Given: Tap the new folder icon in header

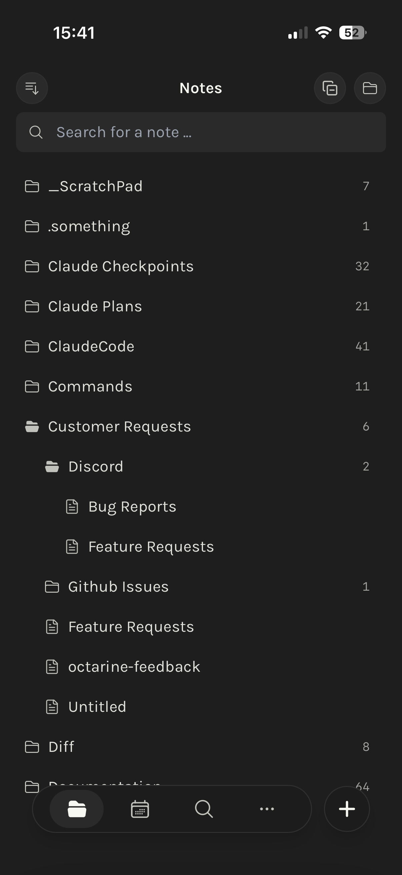Looking at the screenshot, I should [x=370, y=88].
